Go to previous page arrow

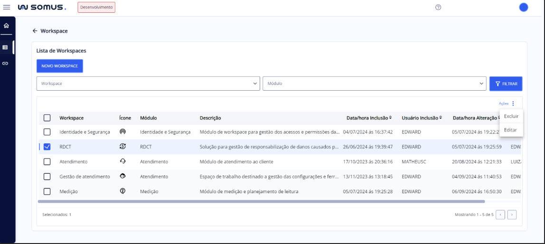(x=500, y=215)
